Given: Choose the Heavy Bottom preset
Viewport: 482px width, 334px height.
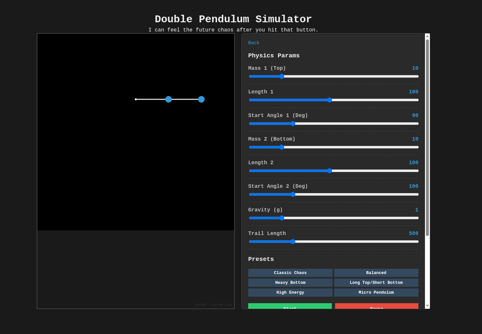Looking at the screenshot, I should [290, 283].
